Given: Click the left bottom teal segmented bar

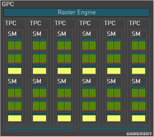Looking at the screenshot, I should (39, 128).
